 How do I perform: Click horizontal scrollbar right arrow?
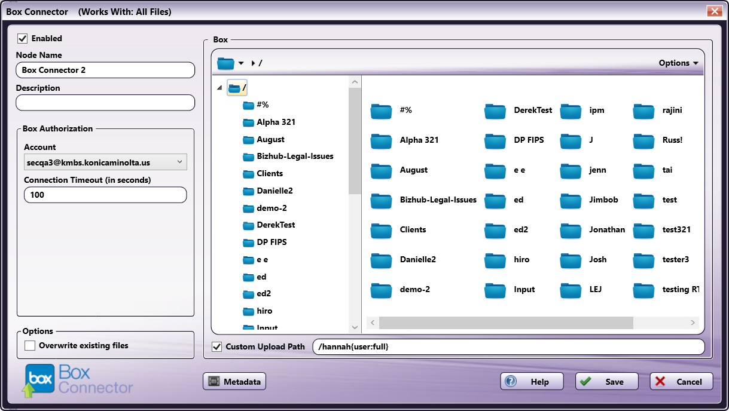[694, 323]
